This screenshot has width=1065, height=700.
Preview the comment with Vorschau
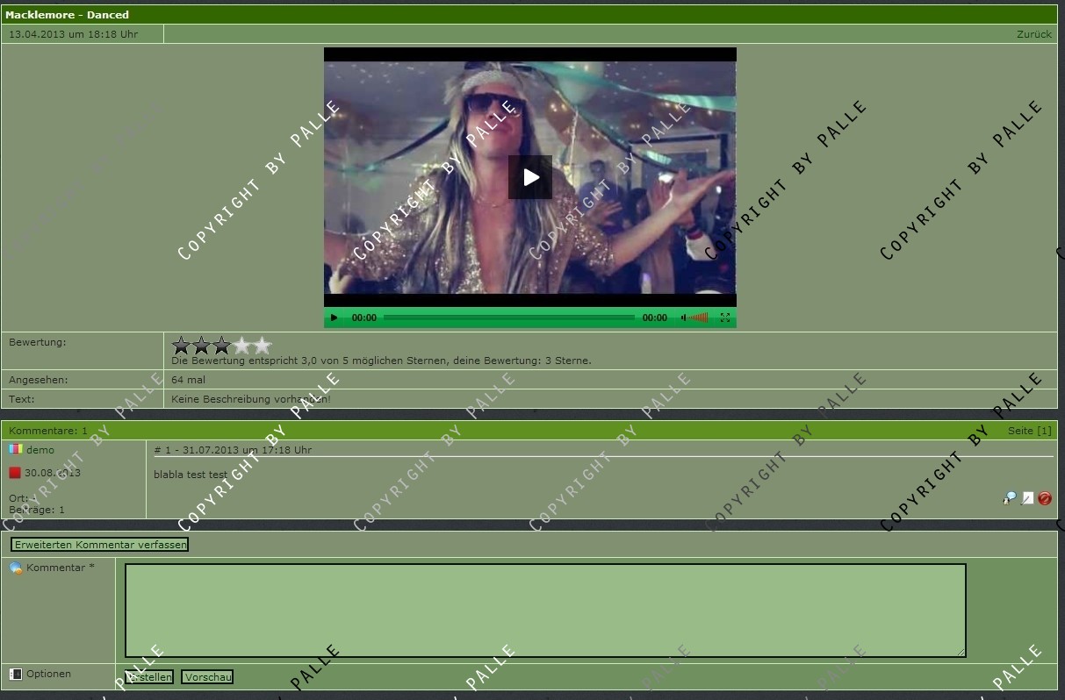tap(207, 677)
